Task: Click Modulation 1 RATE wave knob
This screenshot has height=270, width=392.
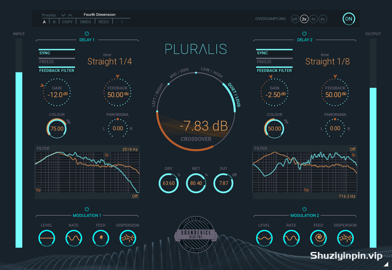Action: (74, 238)
